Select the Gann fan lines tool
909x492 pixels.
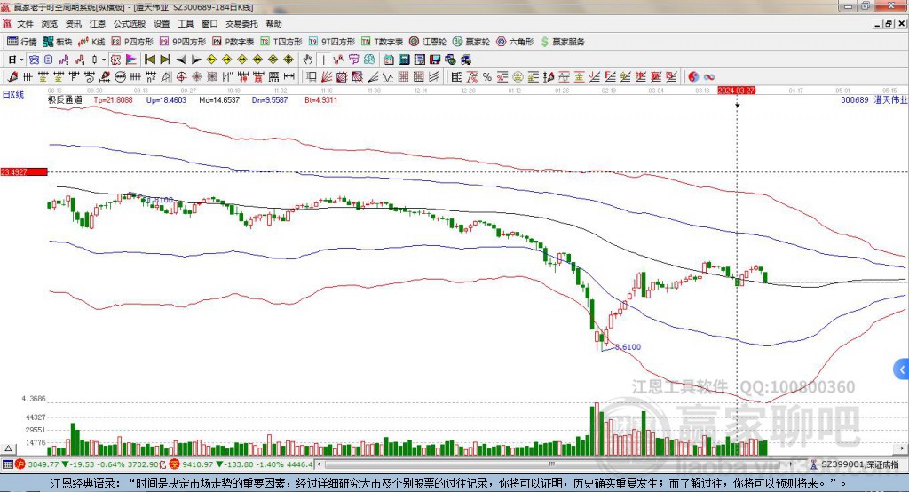click(327, 76)
